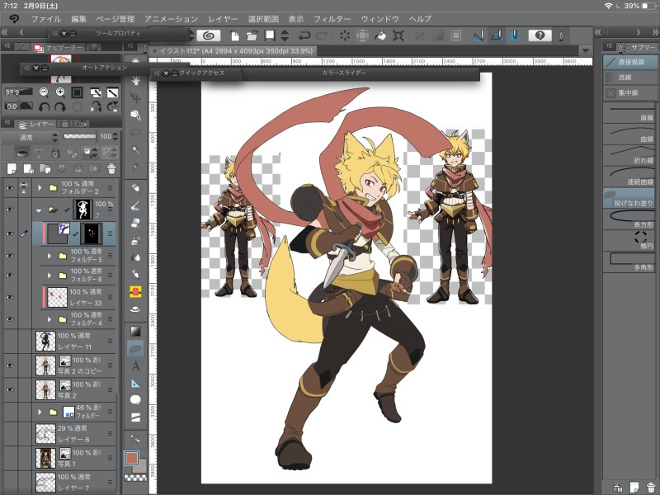Open the レイヤー menu in menu bar
The height and width of the screenshot is (495, 660).
(x=223, y=18)
